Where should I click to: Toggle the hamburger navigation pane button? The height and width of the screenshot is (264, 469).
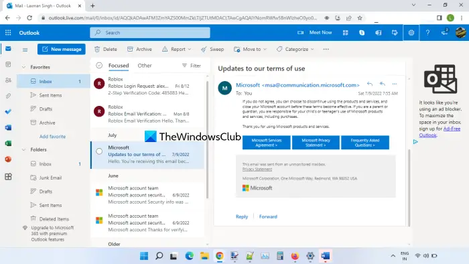(25, 50)
